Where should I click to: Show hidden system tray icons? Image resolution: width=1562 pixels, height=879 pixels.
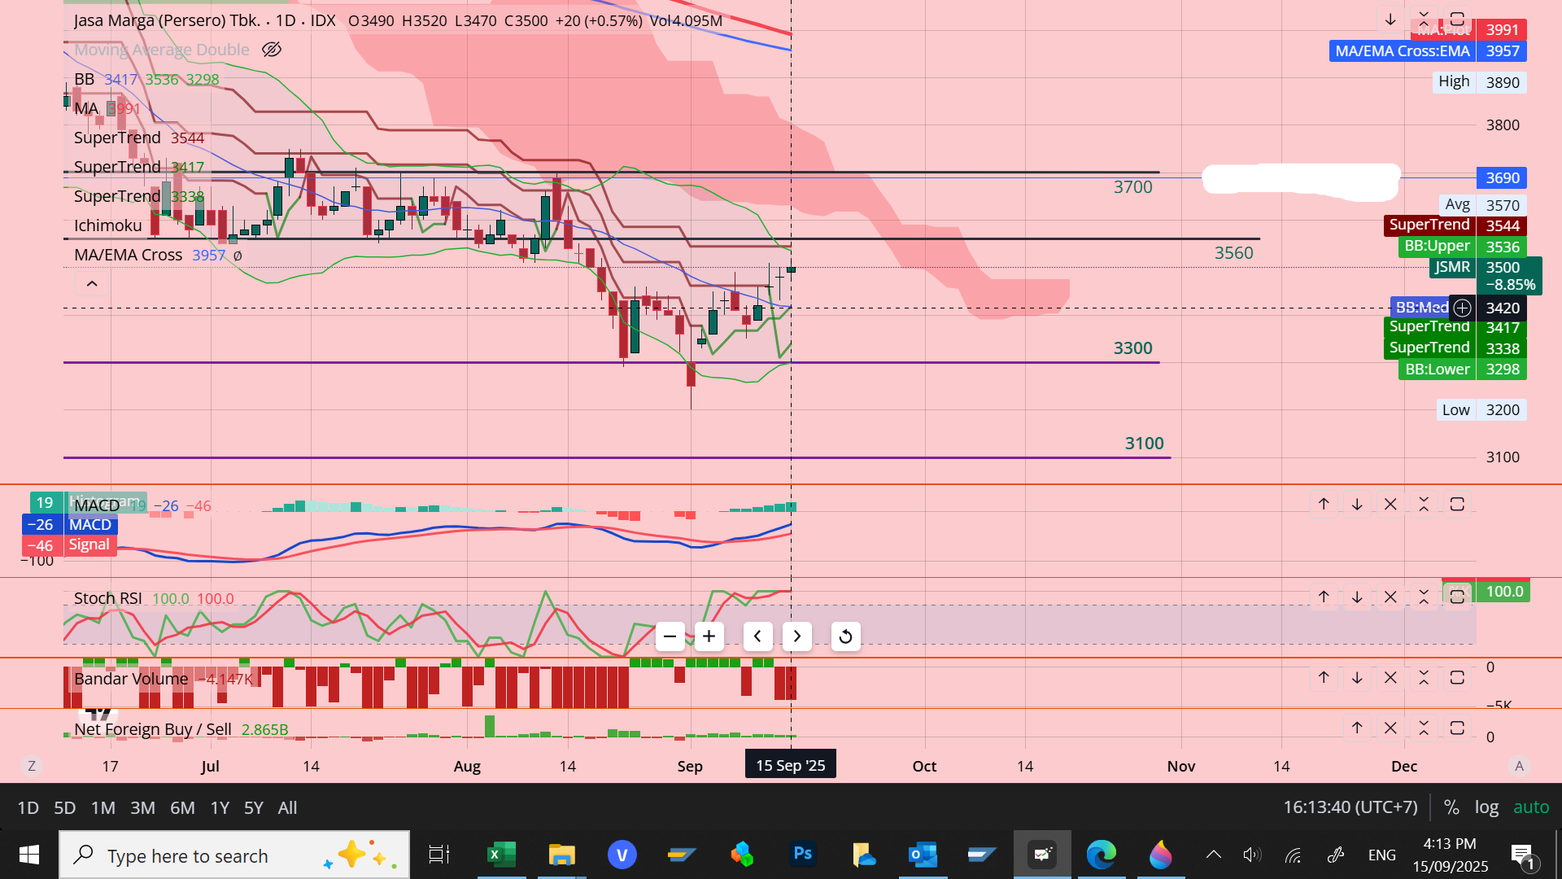[x=1214, y=855]
